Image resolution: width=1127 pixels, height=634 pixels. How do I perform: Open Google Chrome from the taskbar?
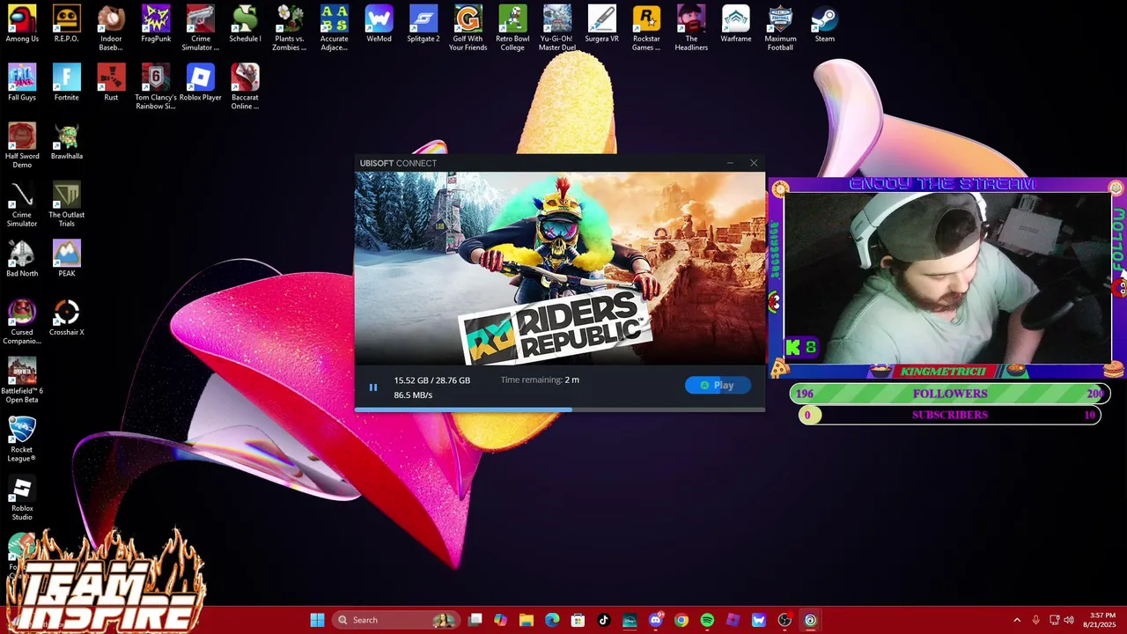click(x=681, y=620)
